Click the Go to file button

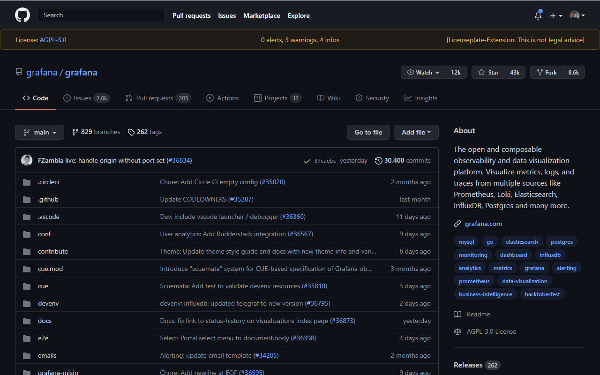pos(368,132)
